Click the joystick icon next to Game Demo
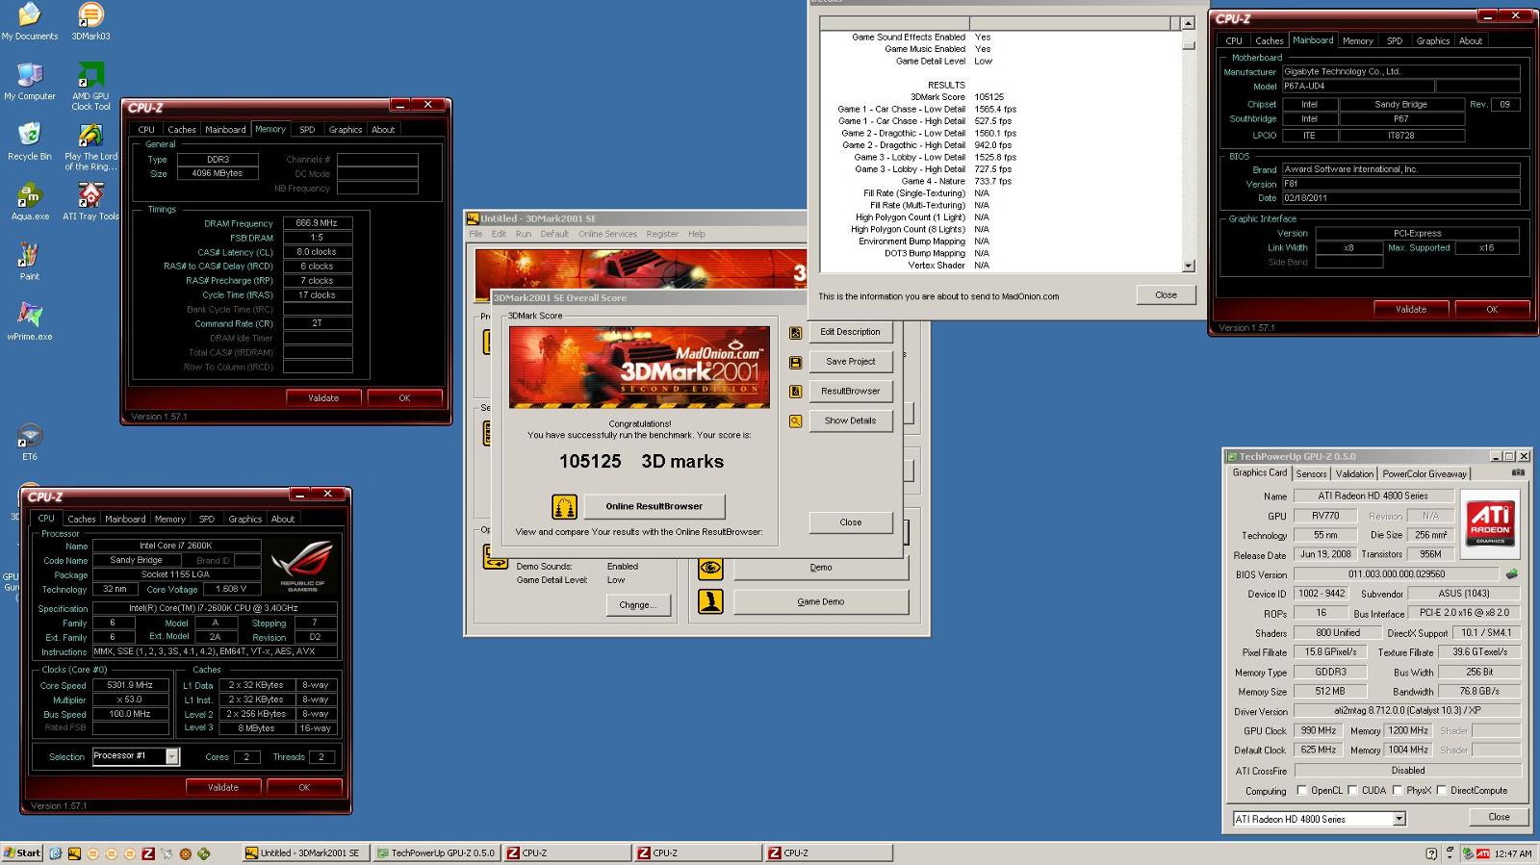This screenshot has width=1540, height=865. [x=710, y=602]
